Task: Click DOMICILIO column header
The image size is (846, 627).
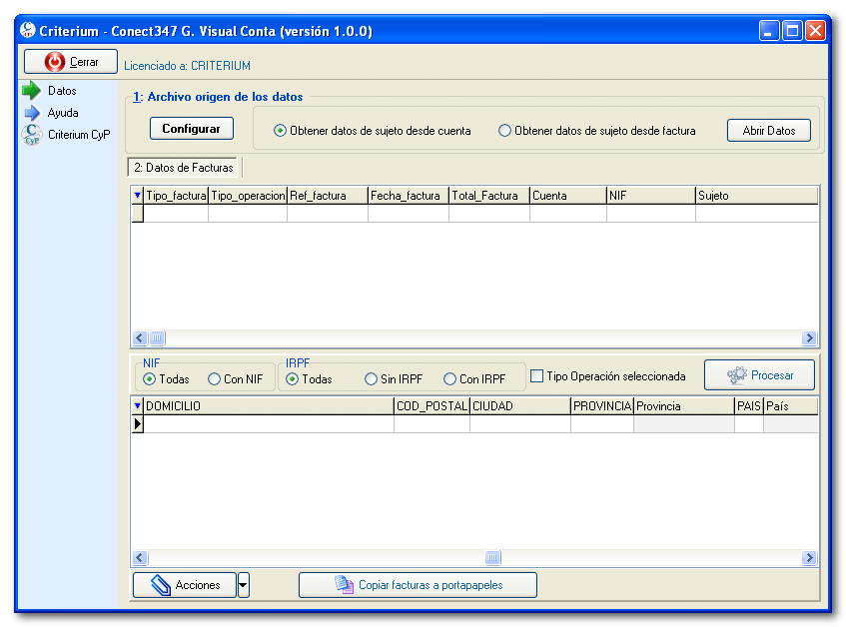Action: (x=269, y=406)
